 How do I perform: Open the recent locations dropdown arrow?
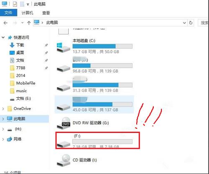tap(22, 23)
